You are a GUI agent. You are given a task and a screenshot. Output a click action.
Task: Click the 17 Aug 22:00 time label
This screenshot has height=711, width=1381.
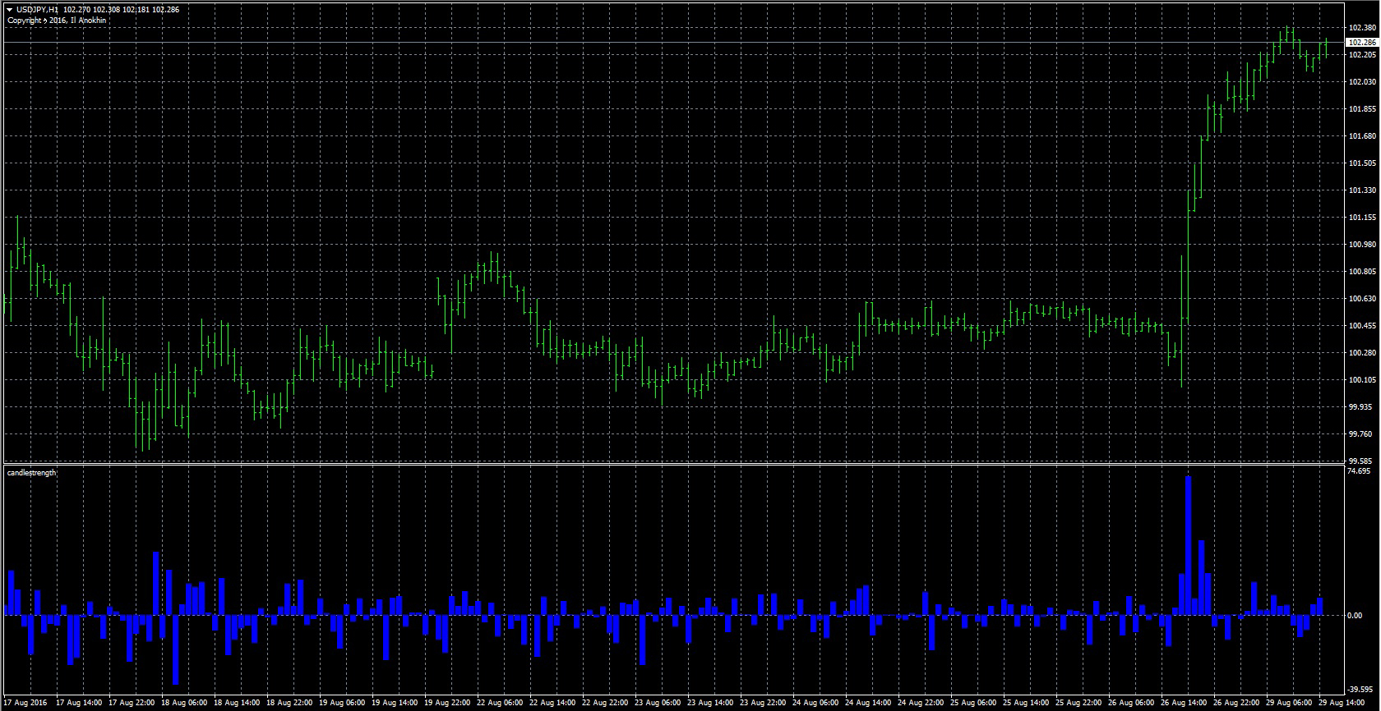[132, 703]
